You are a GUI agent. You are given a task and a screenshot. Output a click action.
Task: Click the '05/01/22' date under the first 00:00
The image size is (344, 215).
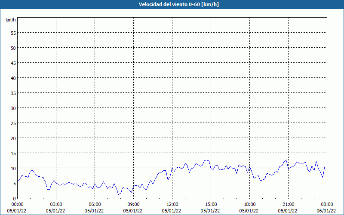point(17,211)
